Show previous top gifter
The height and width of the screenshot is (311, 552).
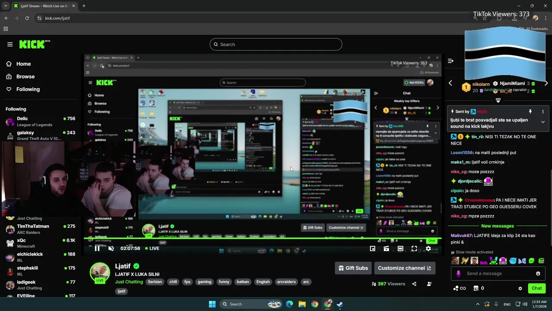pos(450,83)
